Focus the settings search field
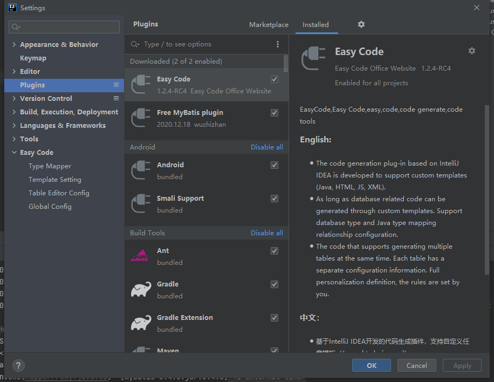The height and width of the screenshot is (382, 494). [64, 27]
